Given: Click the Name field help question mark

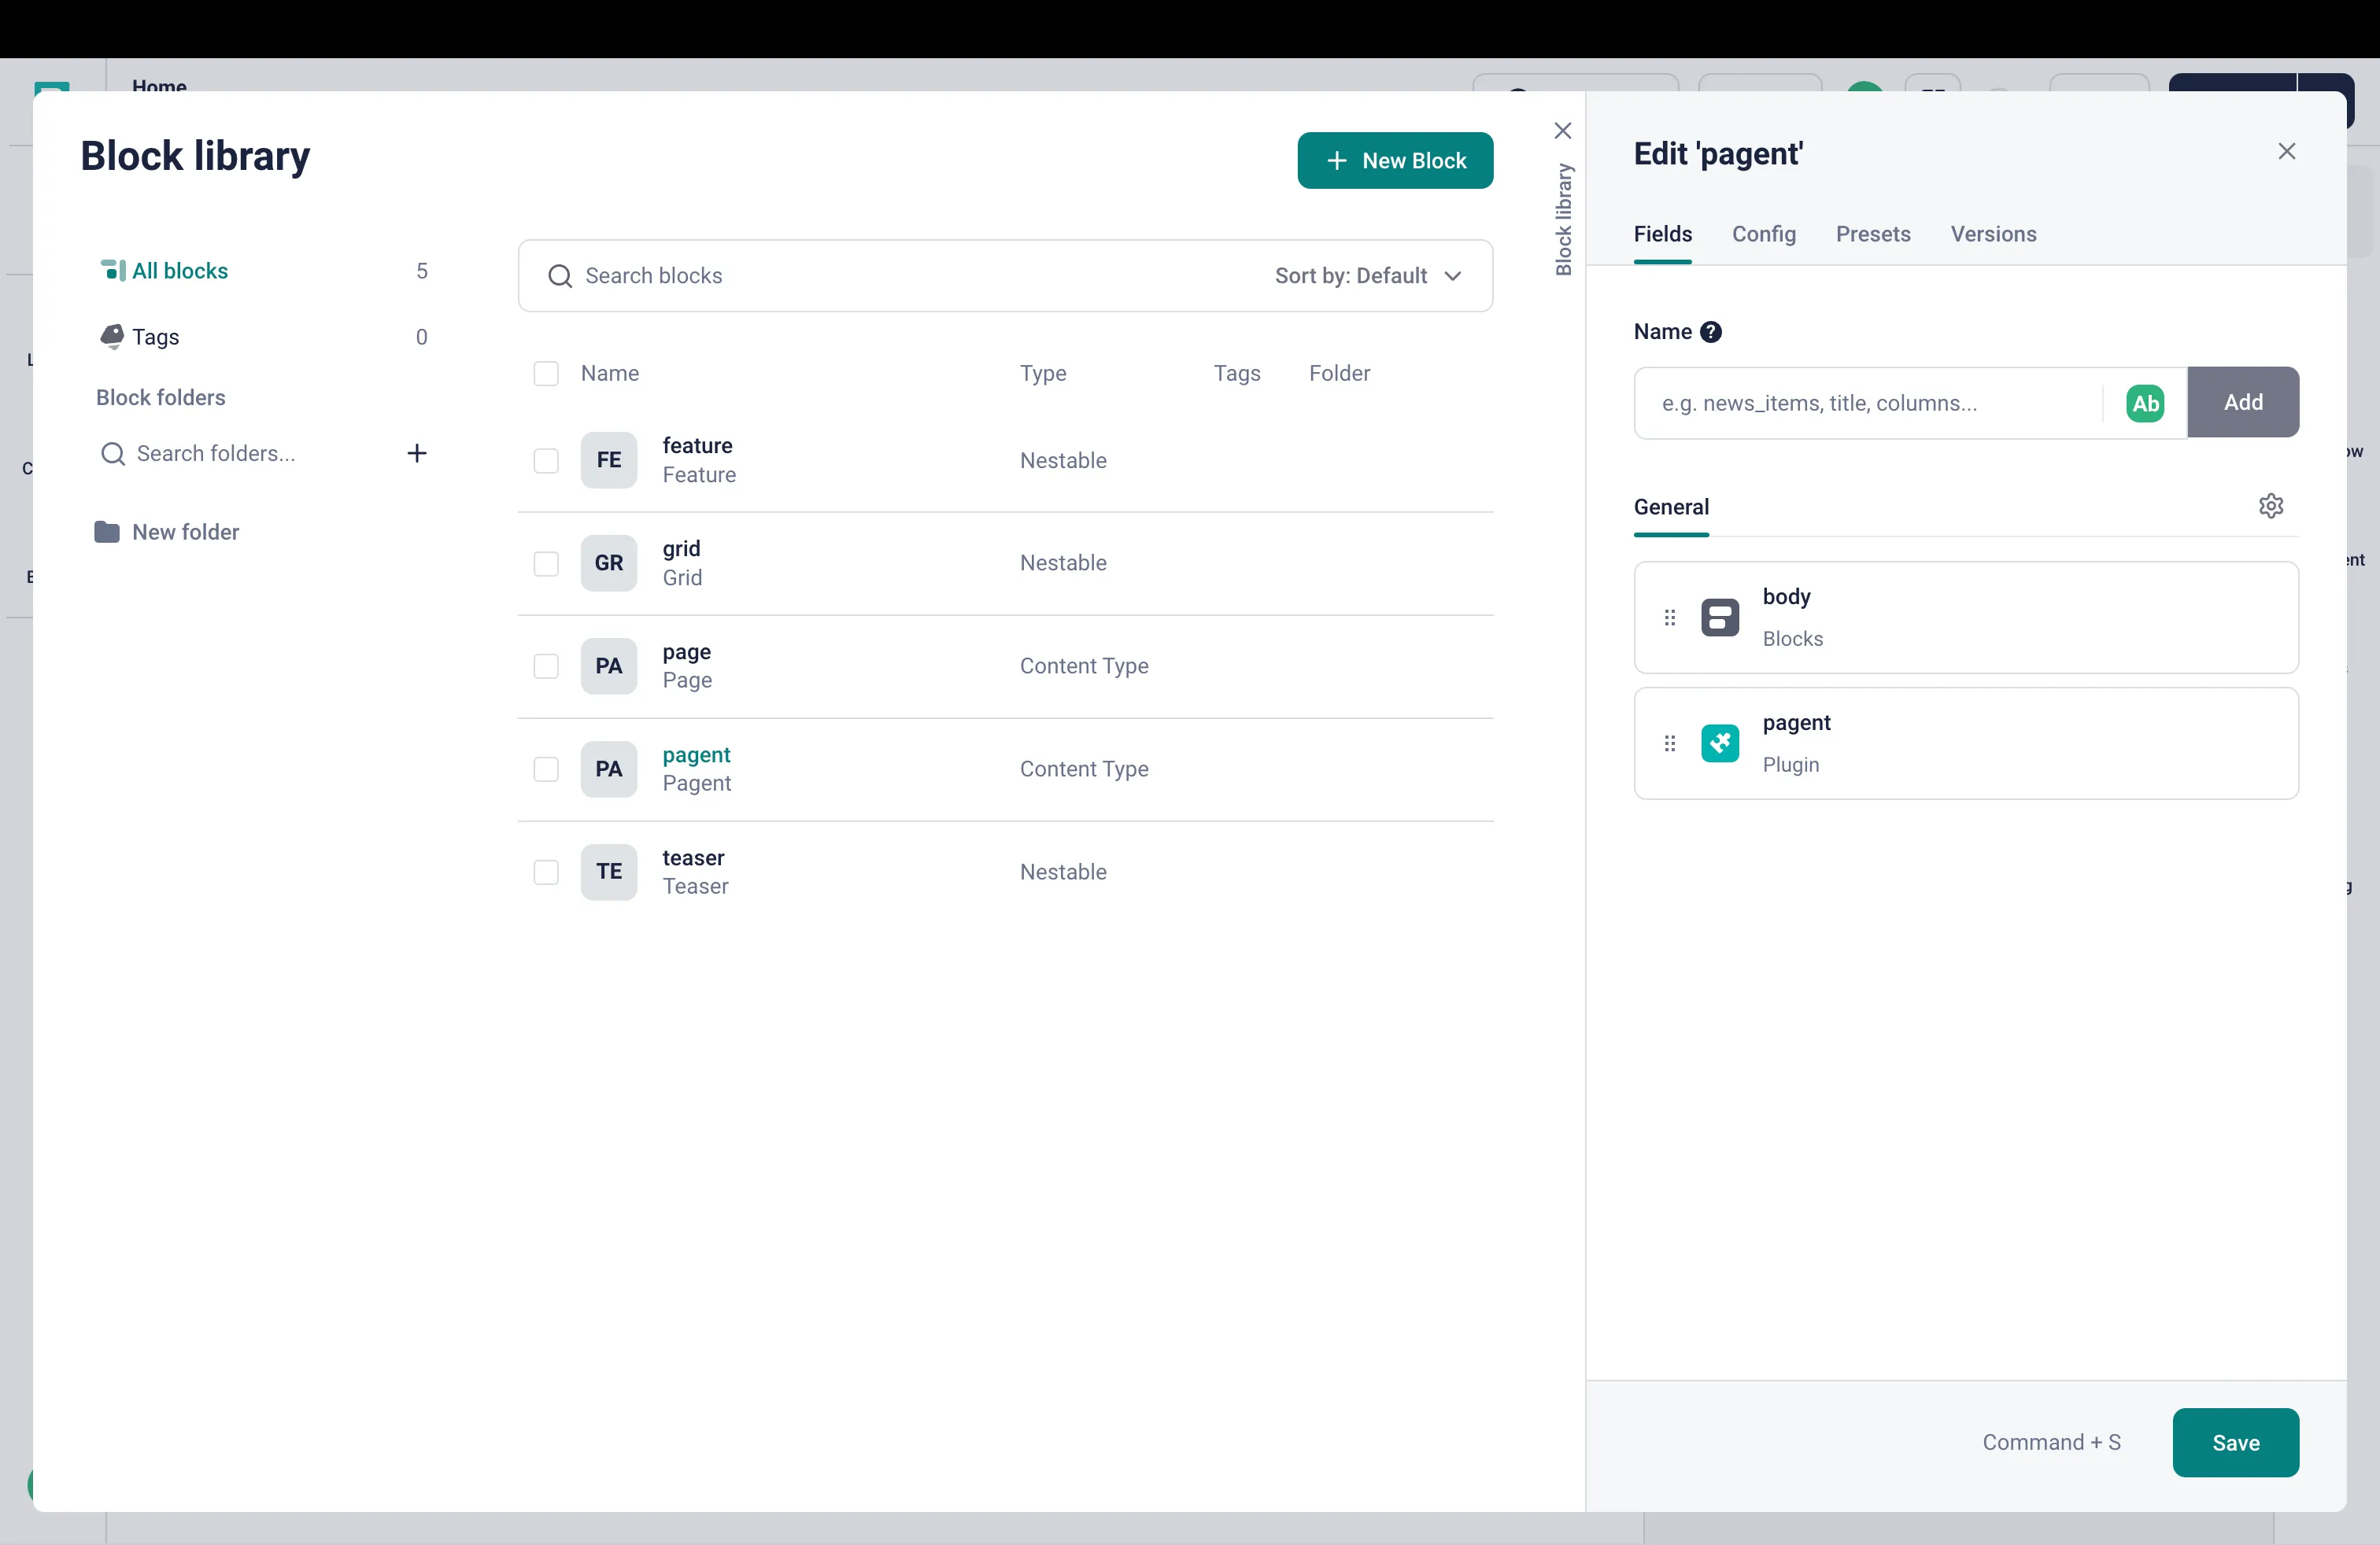Looking at the screenshot, I should click(x=1710, y=332).
